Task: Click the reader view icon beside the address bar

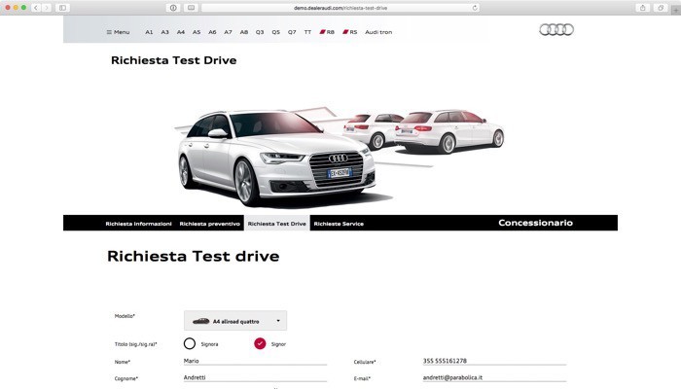Action: pyautogui.click(x=191, y=8)
